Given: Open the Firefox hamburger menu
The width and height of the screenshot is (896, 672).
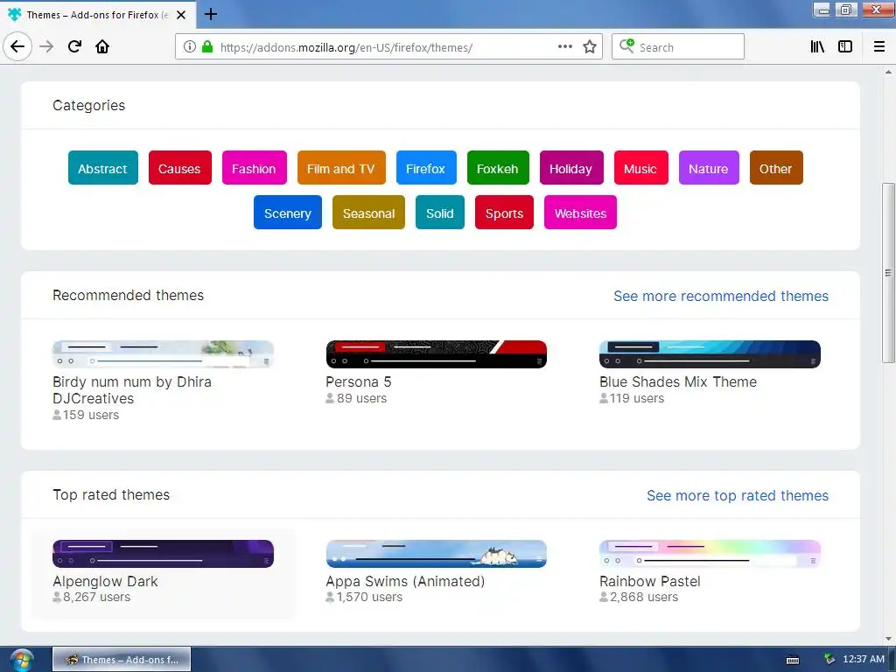Looking at the screenshot, I should pyautogui.click(x=879, y=47).
